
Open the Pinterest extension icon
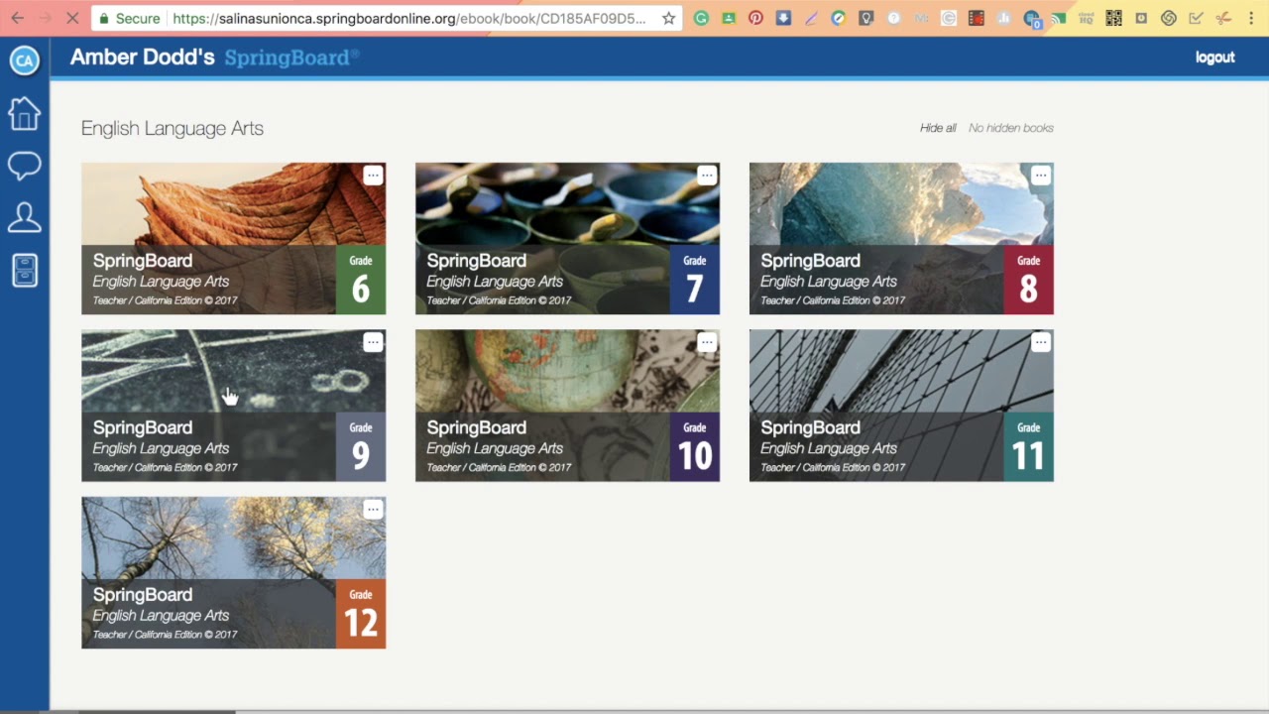coord(755,18)
